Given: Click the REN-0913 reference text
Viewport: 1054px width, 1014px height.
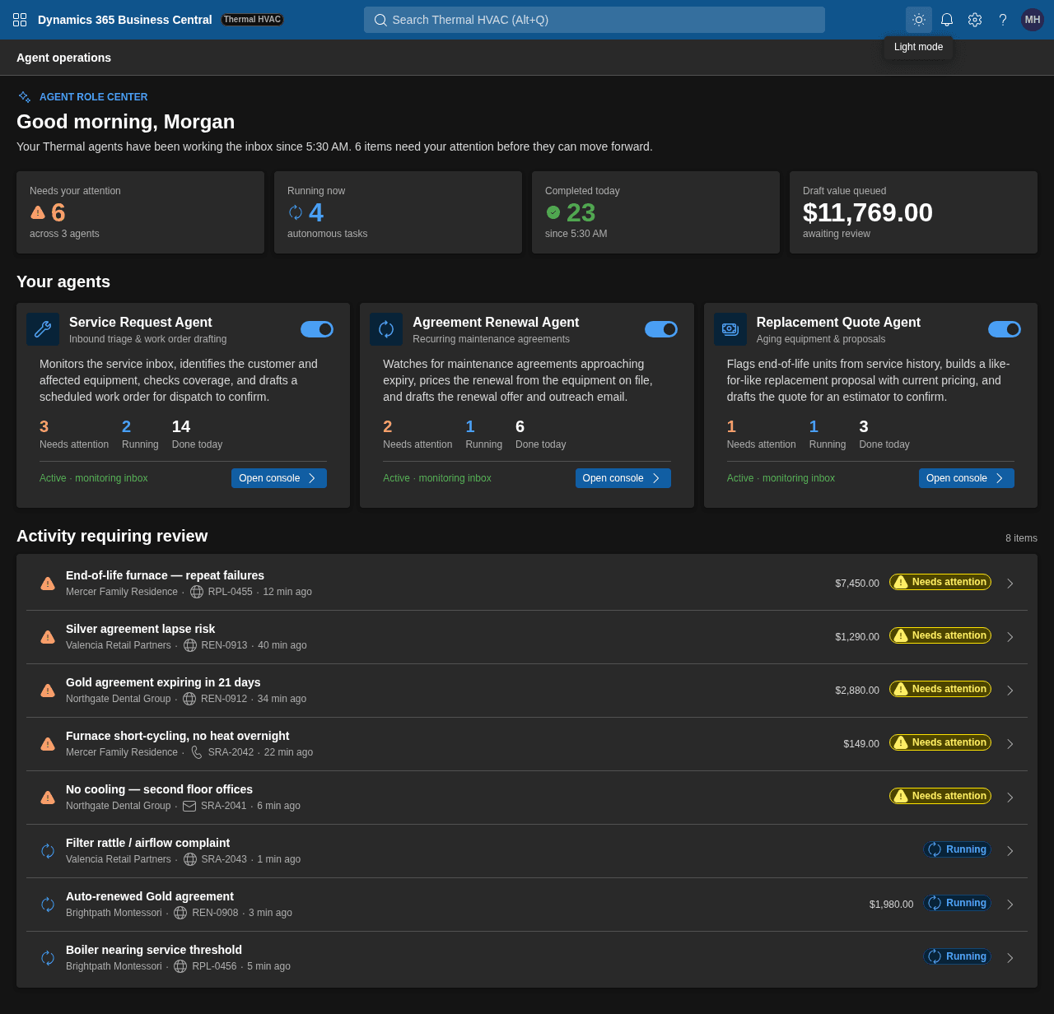Looking at the screenshot, I should coord(224,645).
